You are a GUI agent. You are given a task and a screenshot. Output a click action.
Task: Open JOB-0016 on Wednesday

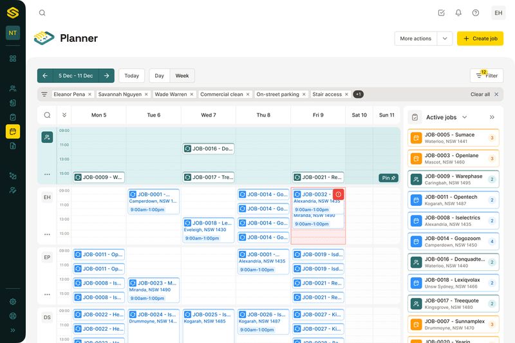point(209,149)
